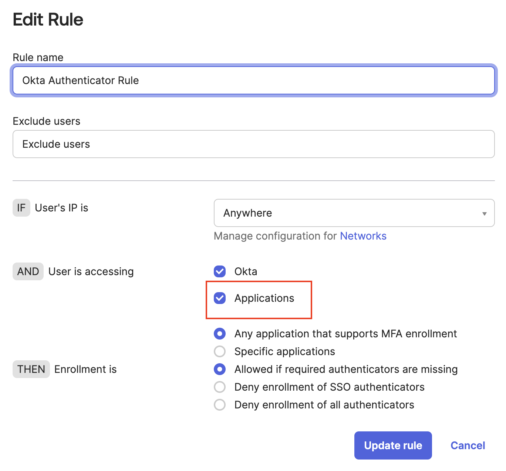The width and height of the screenshot is (506, 471).
Task: Cancel editing the rule
Action: click(x=468, y=445)
